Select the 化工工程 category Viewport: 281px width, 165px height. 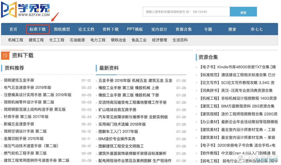click(57, 40)
